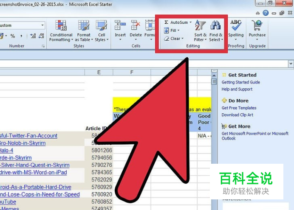Viewport: 294px width, 210px height.
Task: Select the Article ID header cell
Action: (99, 129)
